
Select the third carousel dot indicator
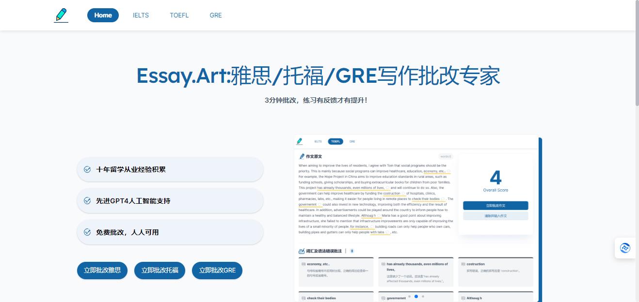pos(423,296)
